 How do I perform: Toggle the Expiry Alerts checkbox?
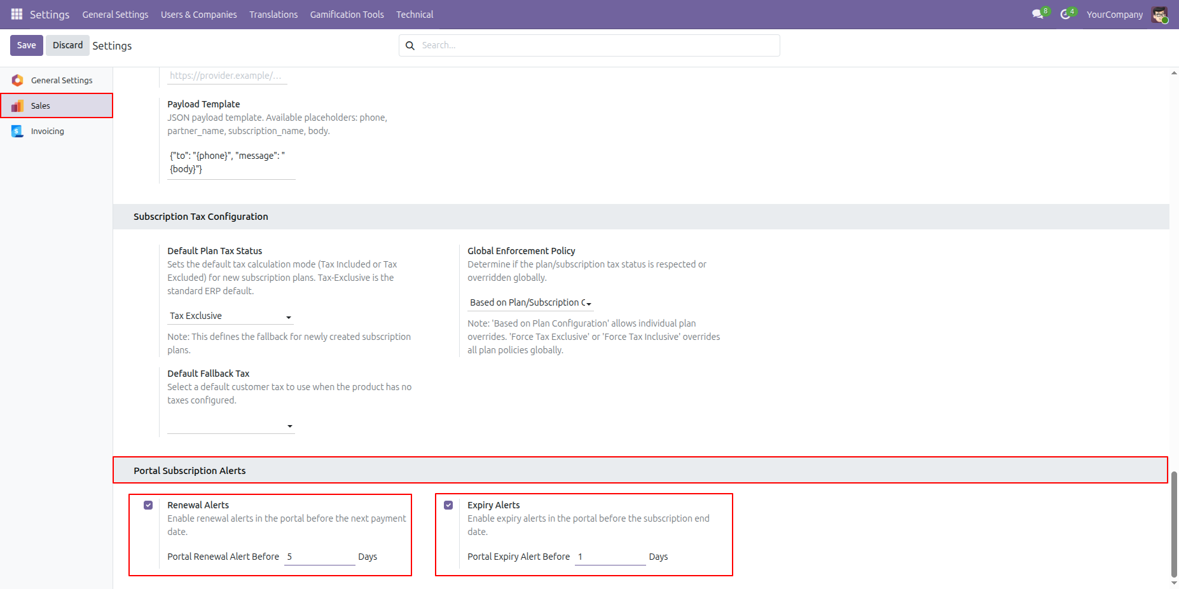tap(448, 505)
